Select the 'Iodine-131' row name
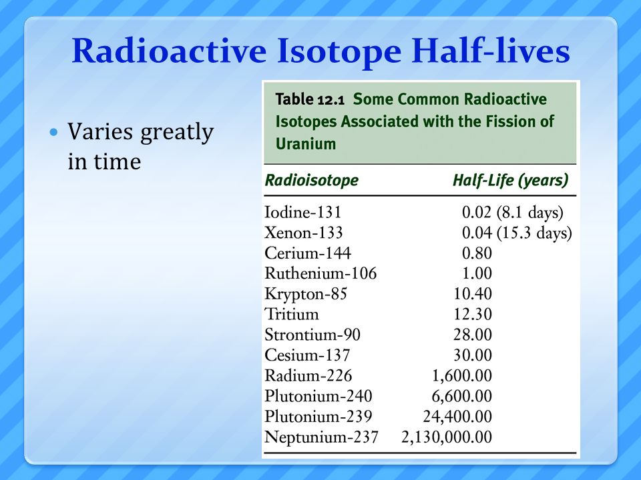This screenshot has width=641, height=480. [x=303, y=212]
